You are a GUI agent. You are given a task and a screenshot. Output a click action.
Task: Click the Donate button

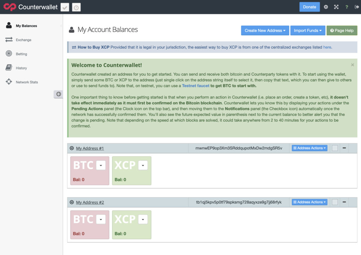(310, 7)
